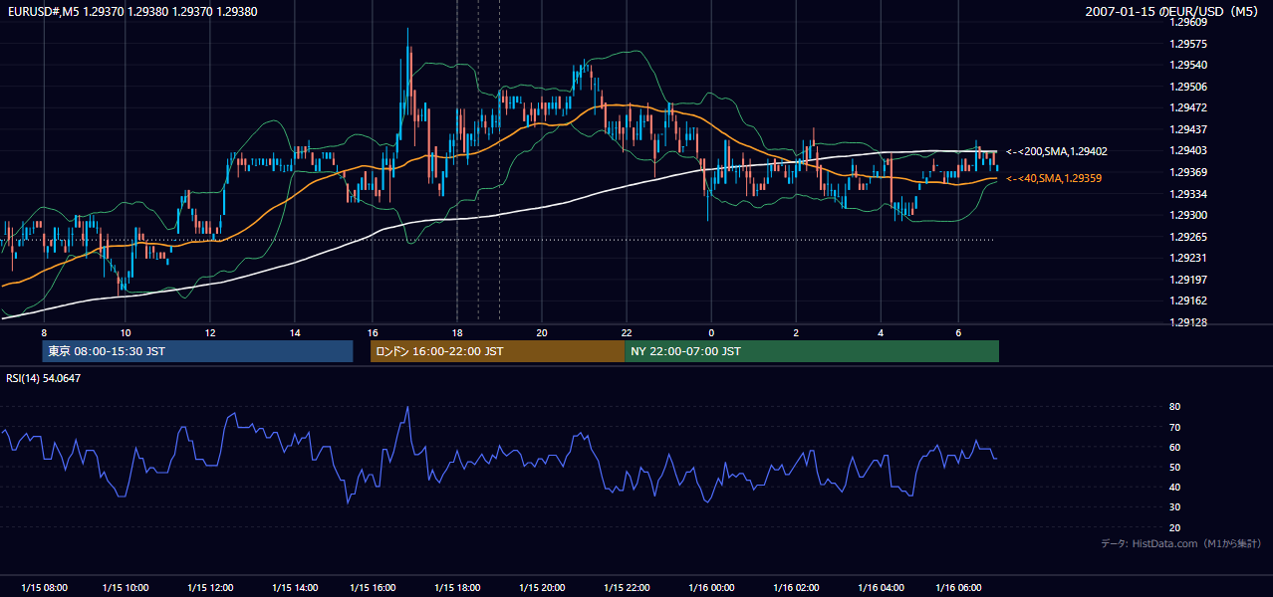The width and height of the screenshot is (1273, 597).
Task: Click price axis value 1.29197
Action: click(x=1187, y=279)
